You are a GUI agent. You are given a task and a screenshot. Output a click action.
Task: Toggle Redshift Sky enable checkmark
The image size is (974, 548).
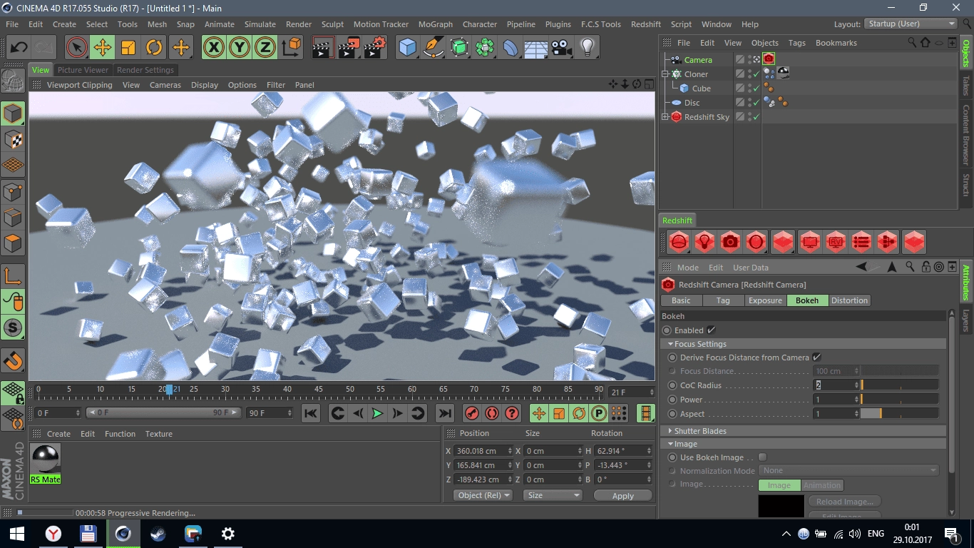coord(756,117)
